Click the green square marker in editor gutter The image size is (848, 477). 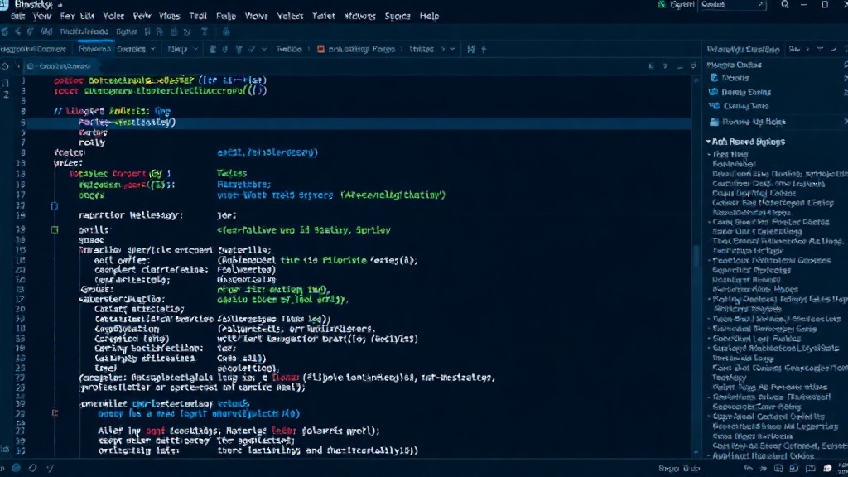click(x=55, y=230)
